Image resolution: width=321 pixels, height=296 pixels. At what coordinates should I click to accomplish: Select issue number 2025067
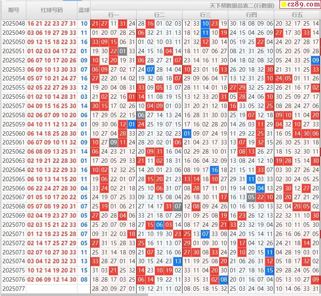(14, 197)
